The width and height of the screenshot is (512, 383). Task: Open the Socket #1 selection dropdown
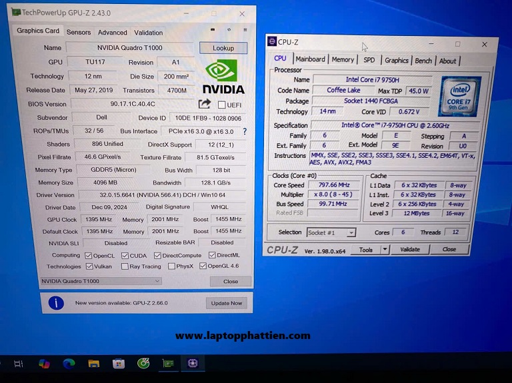pyautogui.click(x=331, y=232)
